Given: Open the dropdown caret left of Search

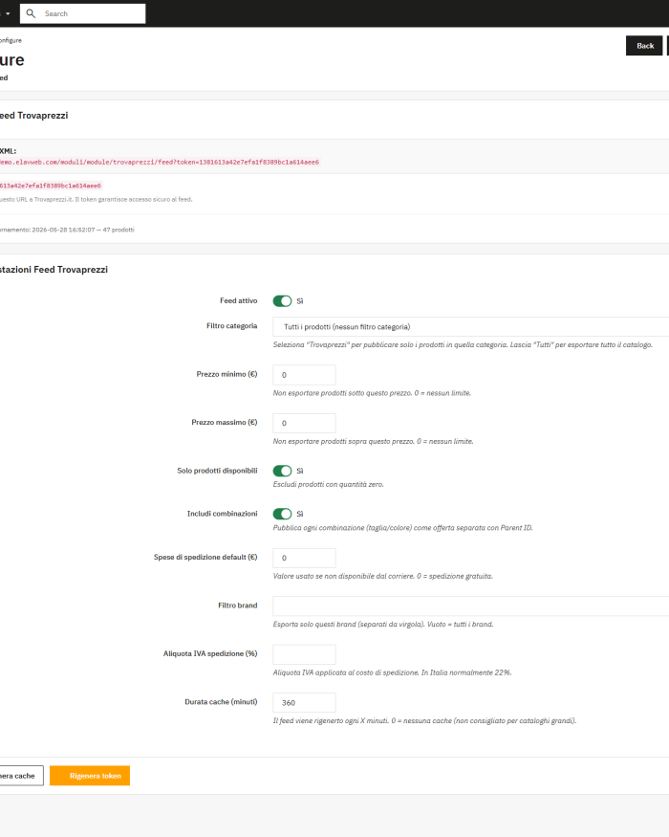Looking at the screenshot, I should coord(8,13).
